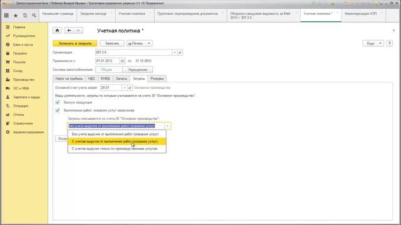This screenshot has width=401, height=225.
Task: Open Зарплата и кадры section
Action: pos(26,97)
